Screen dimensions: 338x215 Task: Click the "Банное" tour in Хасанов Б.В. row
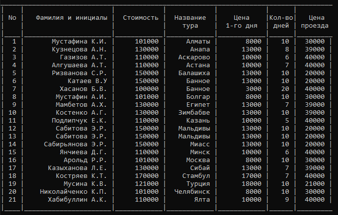pos(198,89)
